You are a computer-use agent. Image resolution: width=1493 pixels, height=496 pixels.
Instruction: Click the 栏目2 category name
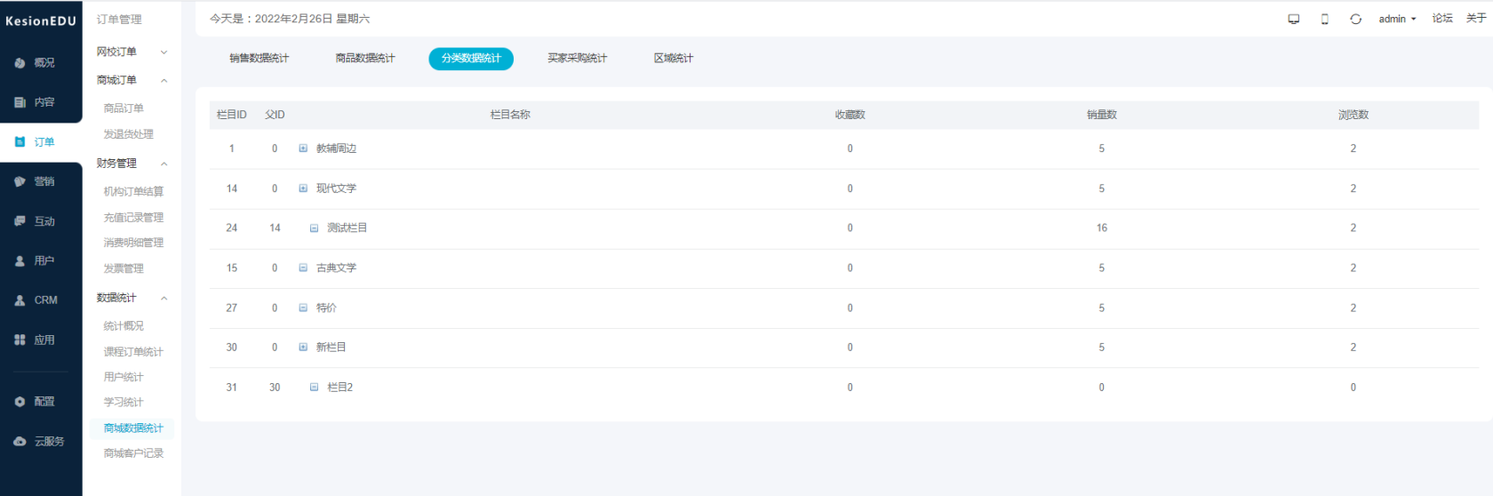(x=339, y=388)
